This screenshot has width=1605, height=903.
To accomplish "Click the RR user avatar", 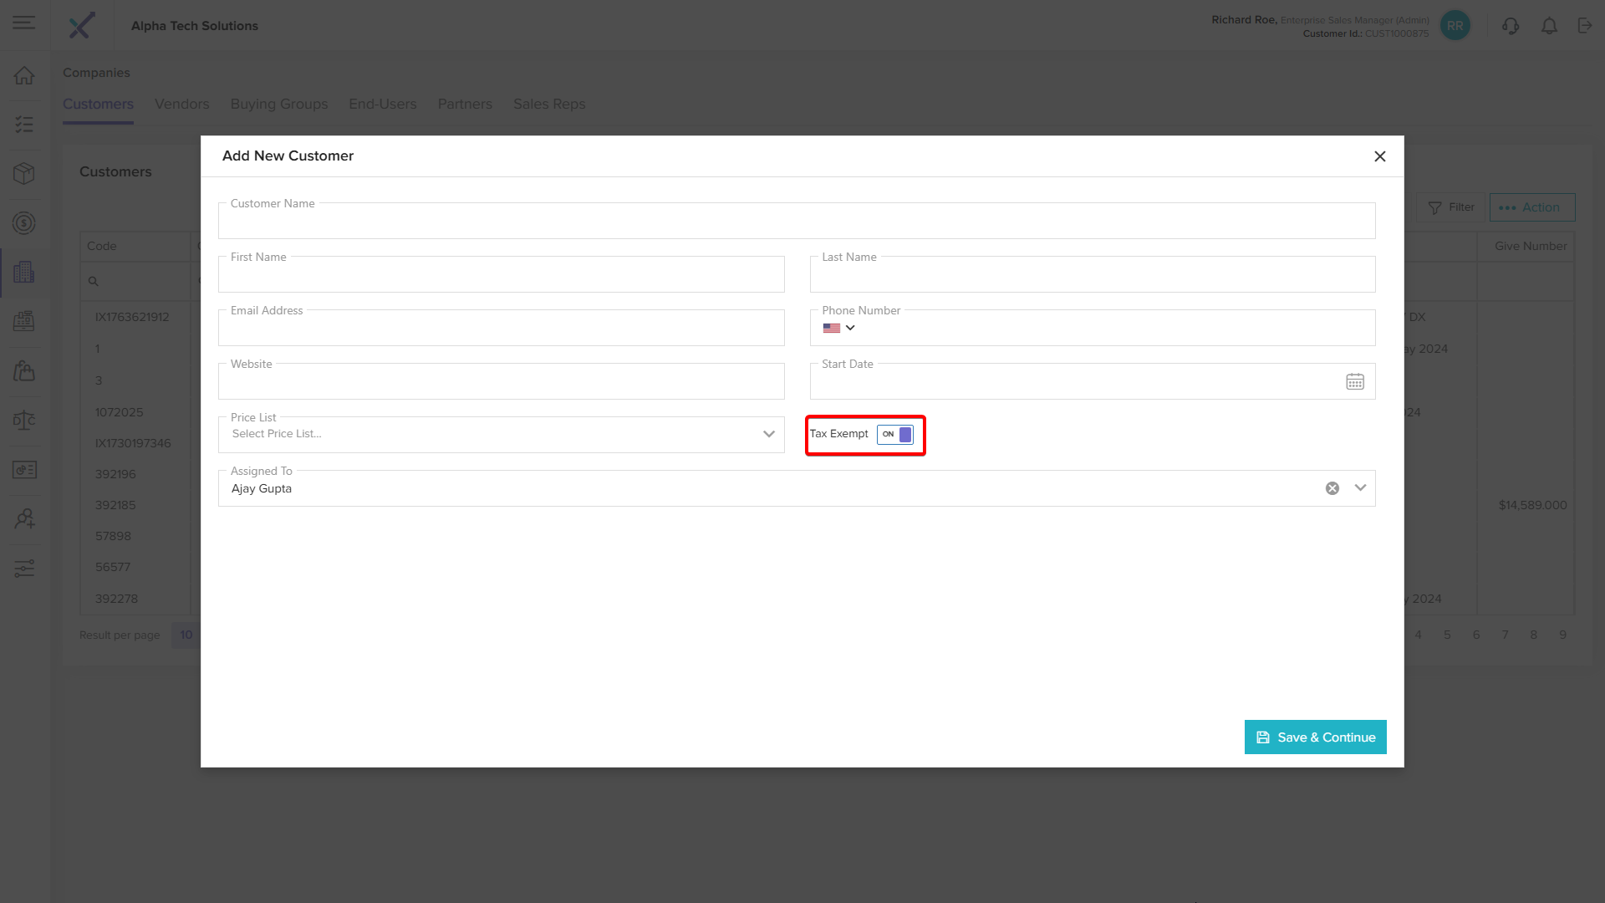I will pyautogui.click(x=1455, y=26).
